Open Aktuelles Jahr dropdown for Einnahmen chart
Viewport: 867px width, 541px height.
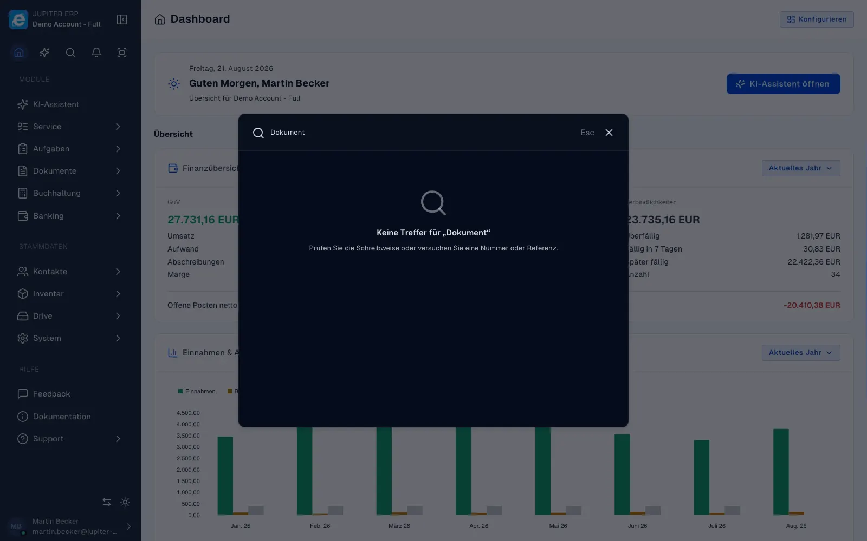point(801,353)
